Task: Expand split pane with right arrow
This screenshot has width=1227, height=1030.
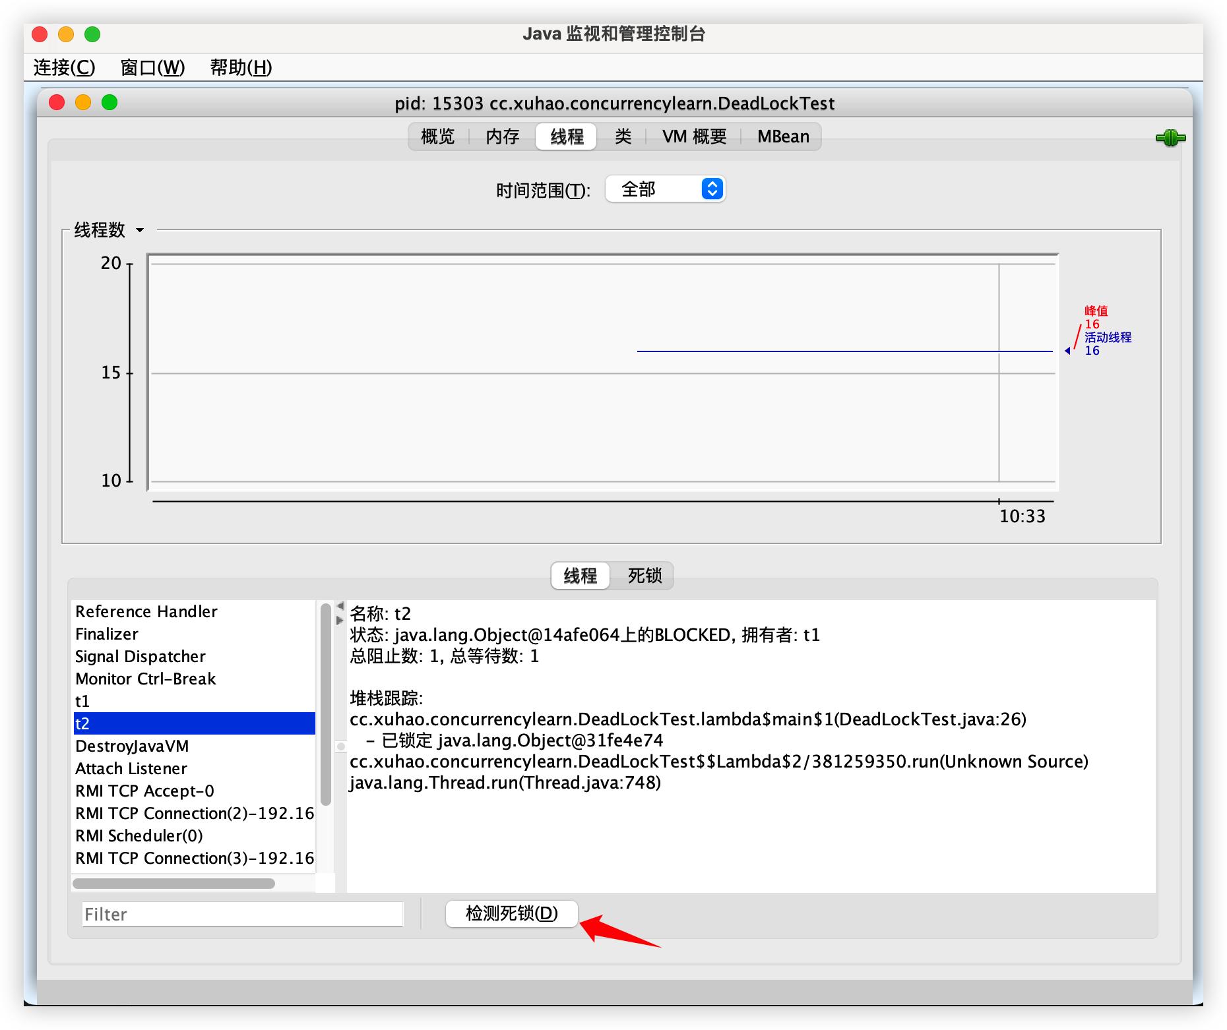Action: 340,620
